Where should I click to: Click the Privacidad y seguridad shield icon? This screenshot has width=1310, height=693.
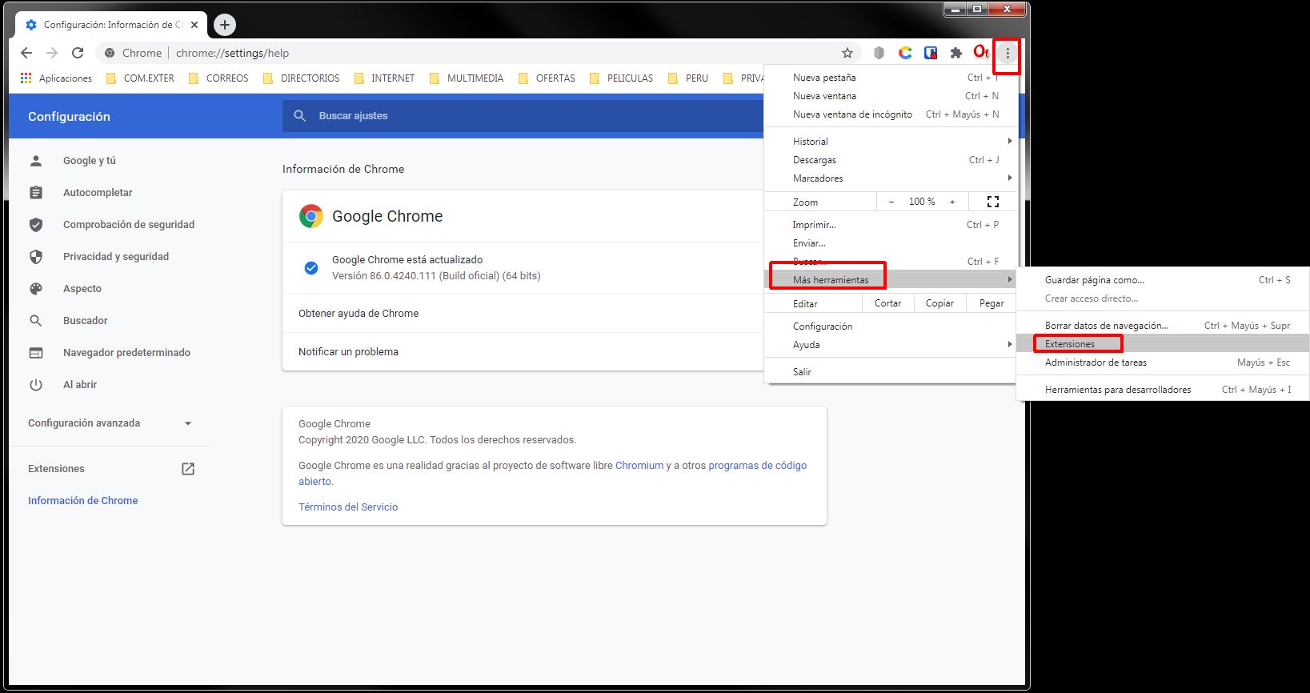tap(36, 257)
